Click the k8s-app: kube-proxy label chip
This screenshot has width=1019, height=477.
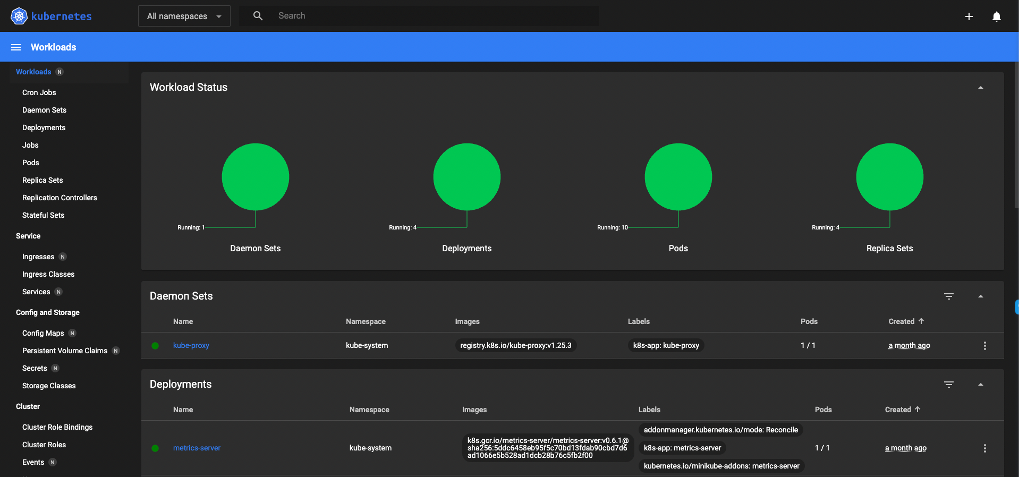click(x=666, y=345)
